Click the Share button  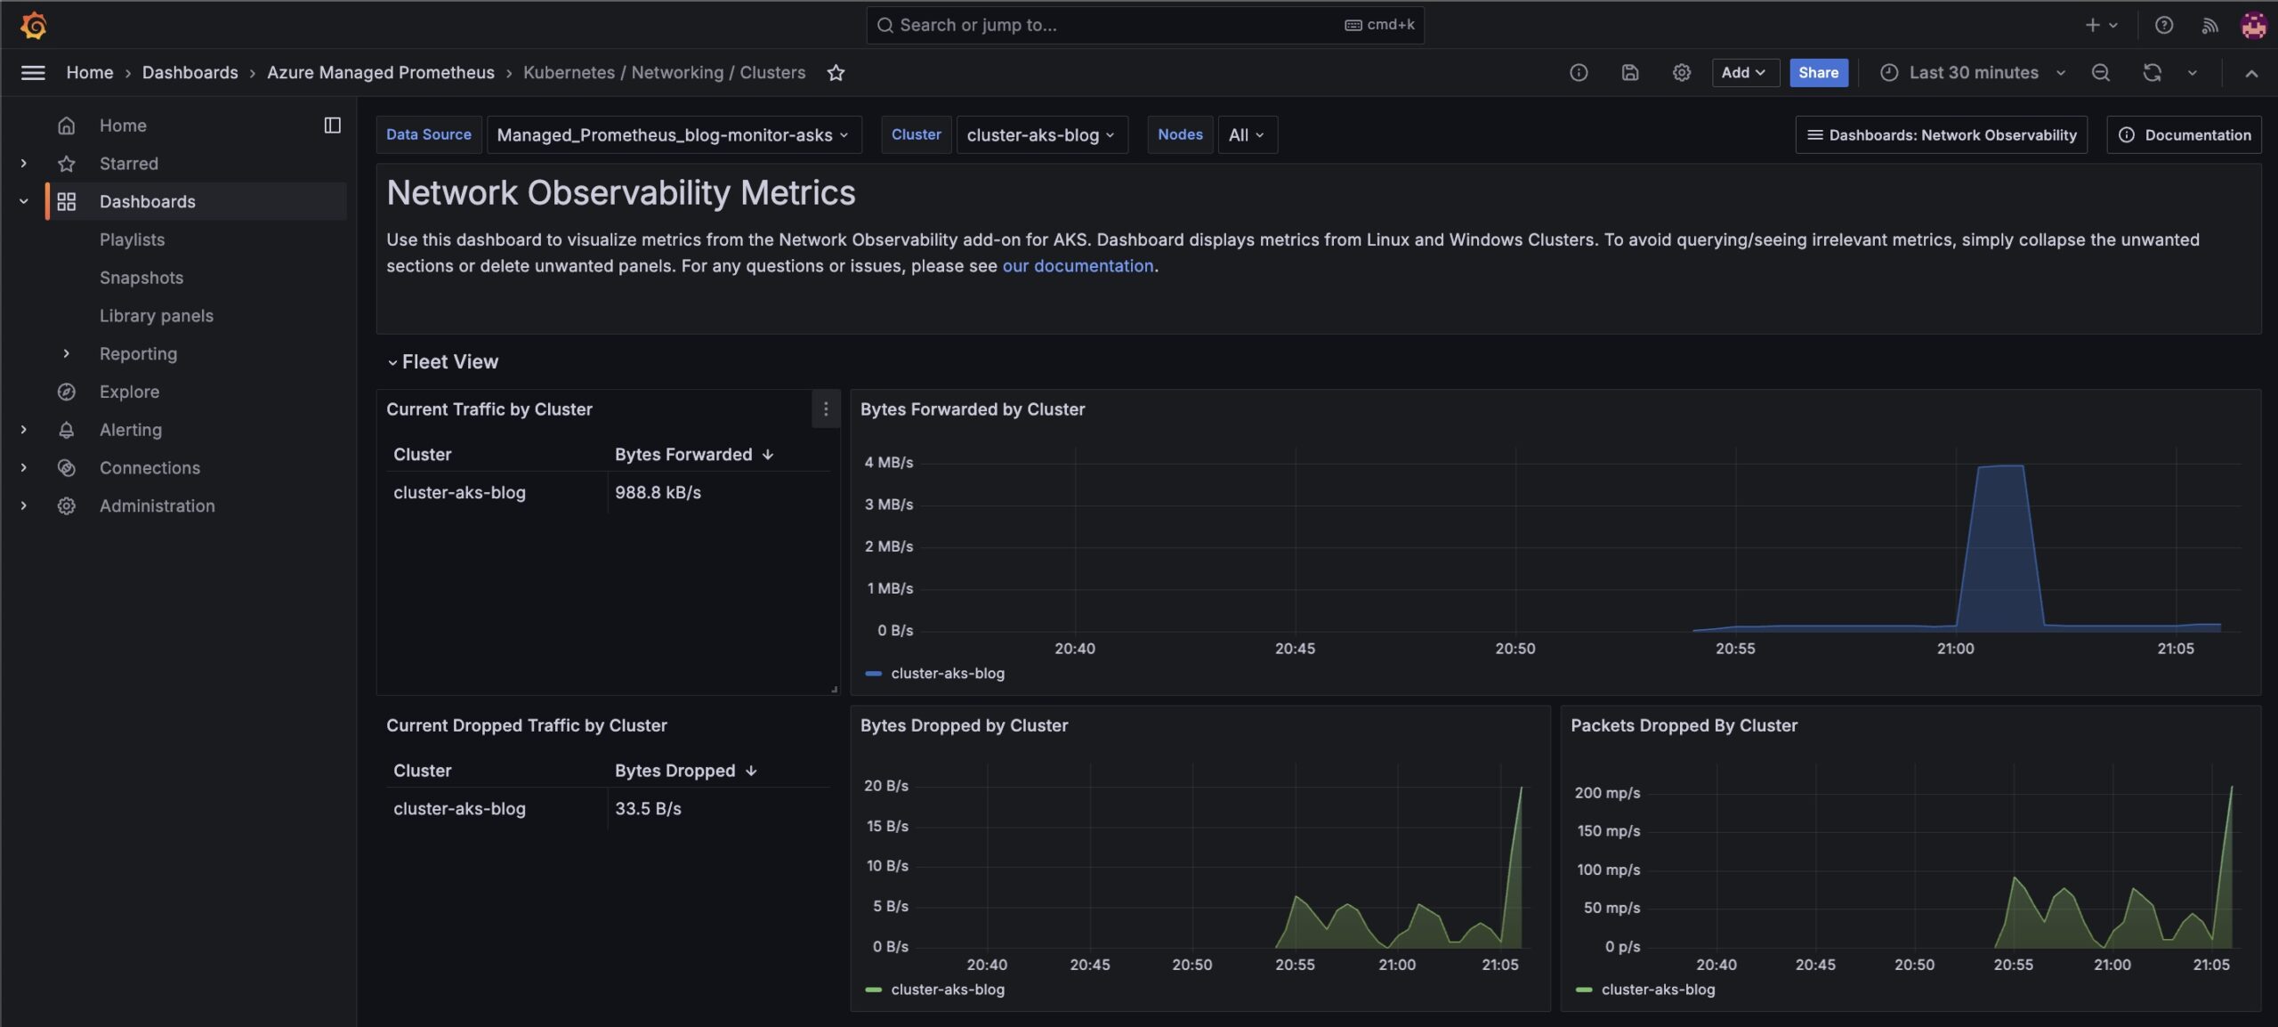1818,73
